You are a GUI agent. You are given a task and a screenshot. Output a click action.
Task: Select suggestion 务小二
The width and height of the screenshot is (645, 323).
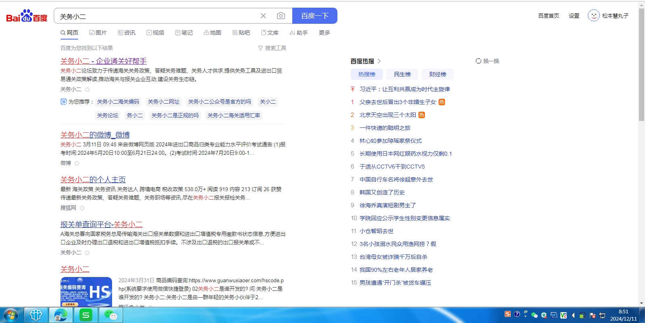pos(135,115)
